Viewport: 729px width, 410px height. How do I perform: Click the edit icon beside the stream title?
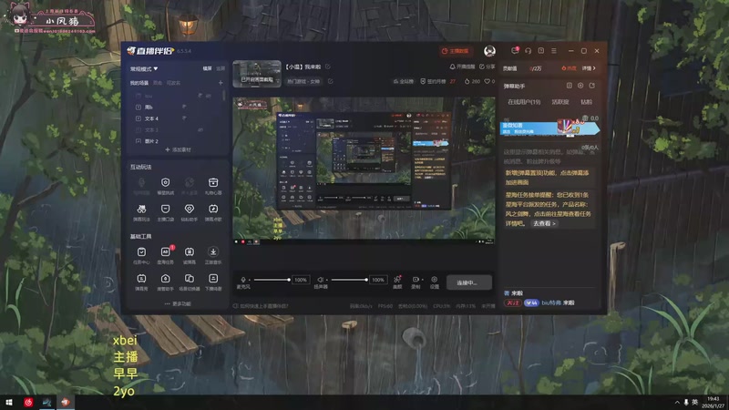pyautogui.click(x=328, y=67)
